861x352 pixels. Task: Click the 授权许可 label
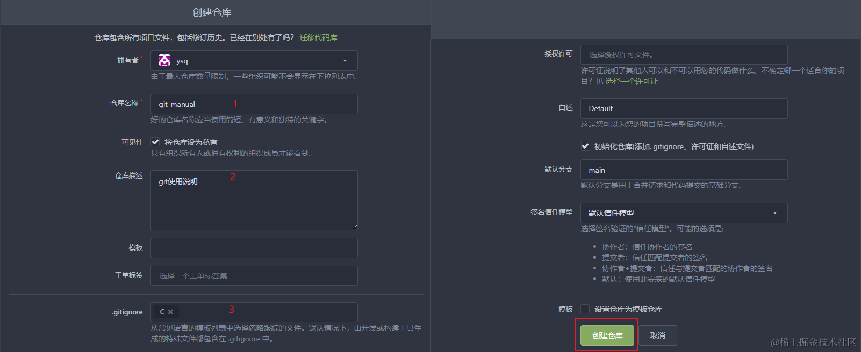click(558, 54)
